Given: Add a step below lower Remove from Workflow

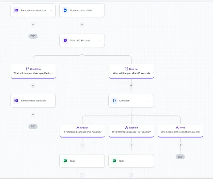Looking at the screenshot, I should pyautogui.click(x=33, y=115).
